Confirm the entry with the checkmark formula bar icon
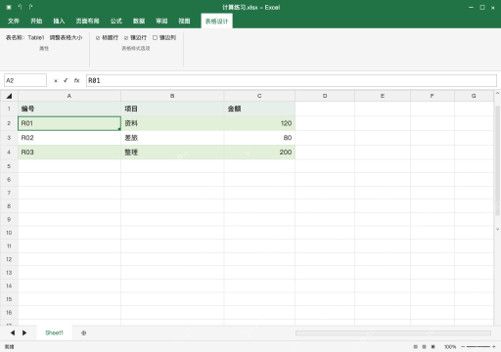Image resolution: width=501 pixels, height=352 pixels. click(x=66, y=80)
